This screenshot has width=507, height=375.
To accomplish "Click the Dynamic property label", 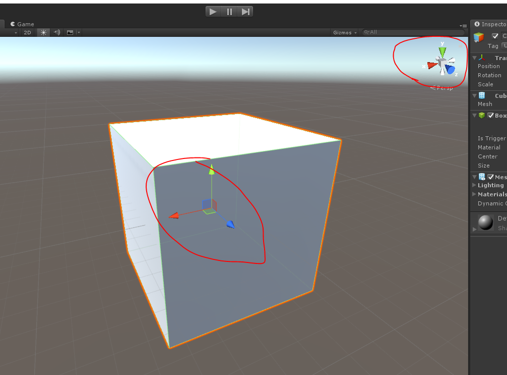I will [492, 203].
